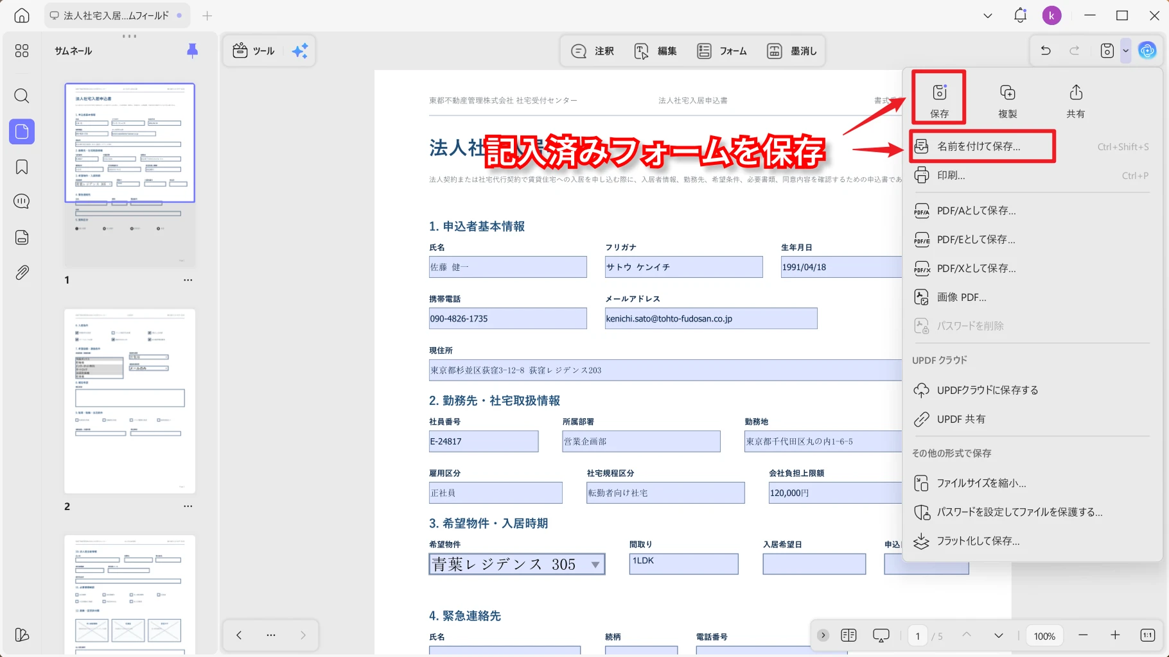Open 希望物件 dropdown 青葉レジデンス 305
Viewport: 1169px width, 657px height.
point(517,564)
